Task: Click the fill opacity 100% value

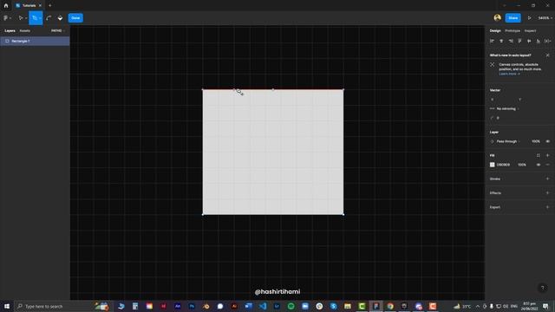Action: point(522,165)
